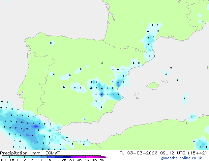The height and width of the screenshot is (161, 209).
Task: Click the 20 mm value over eastern Spain
Action: pos(102,94)
